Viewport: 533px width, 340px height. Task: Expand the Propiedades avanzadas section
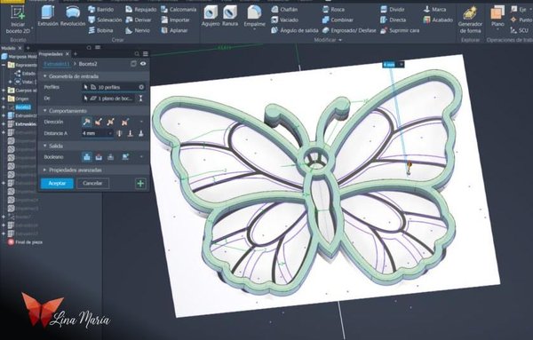tap(45, 170)
